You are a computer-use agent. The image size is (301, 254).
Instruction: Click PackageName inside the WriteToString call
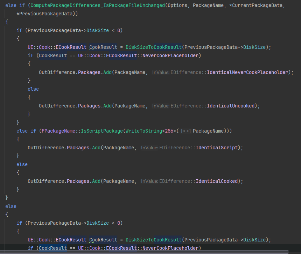click(209, 131)
